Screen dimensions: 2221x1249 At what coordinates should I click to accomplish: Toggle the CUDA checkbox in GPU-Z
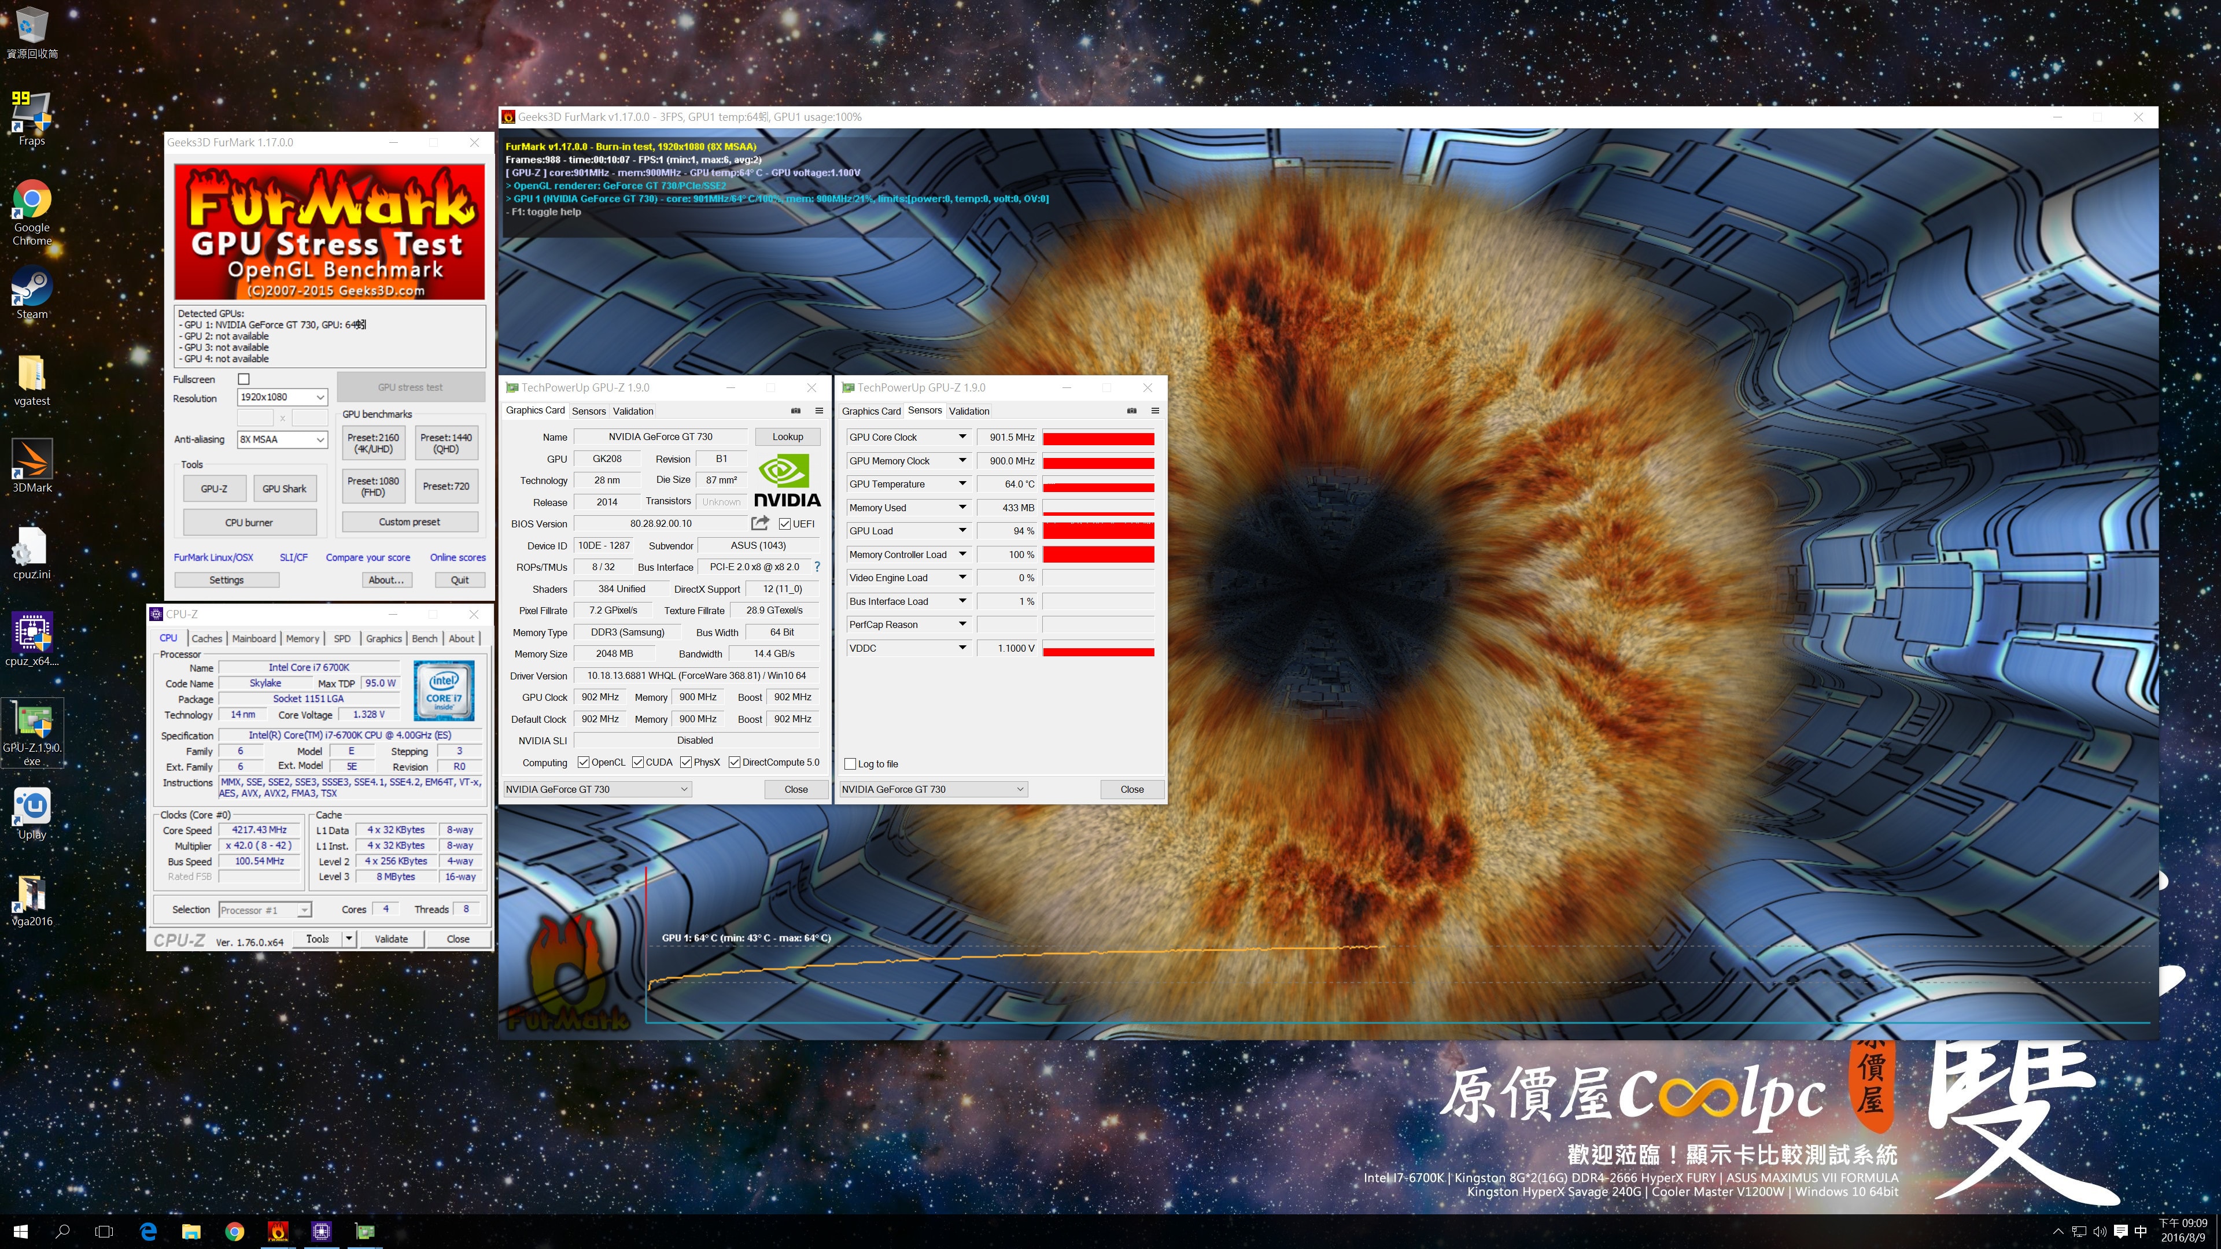638,762
